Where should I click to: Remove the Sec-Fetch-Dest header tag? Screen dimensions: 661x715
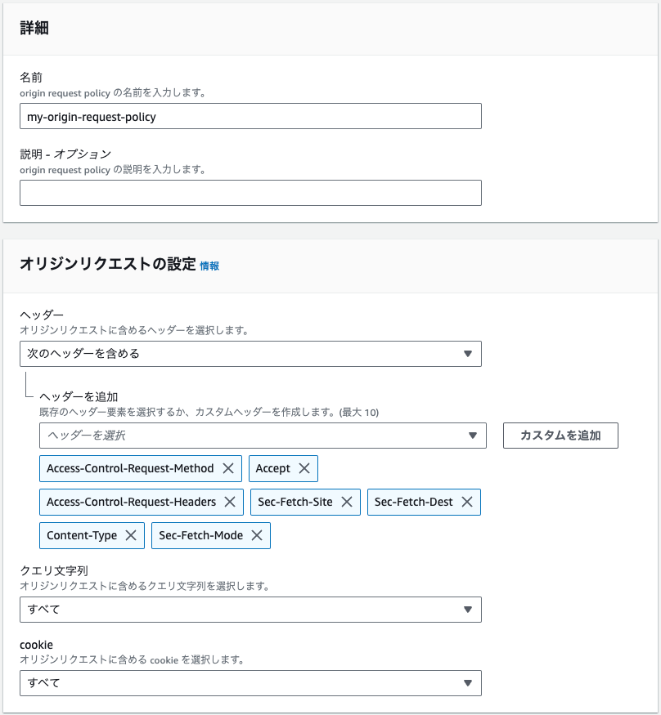467,502
